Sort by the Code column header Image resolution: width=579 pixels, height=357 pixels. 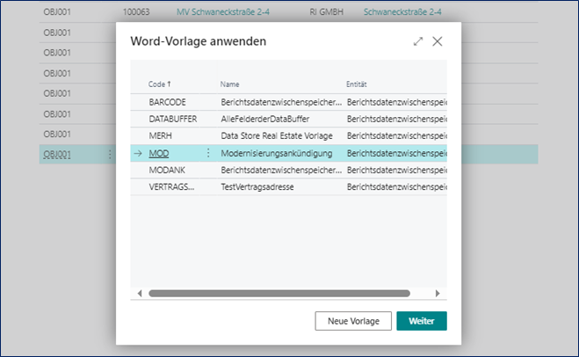click(x=159, y=84)
